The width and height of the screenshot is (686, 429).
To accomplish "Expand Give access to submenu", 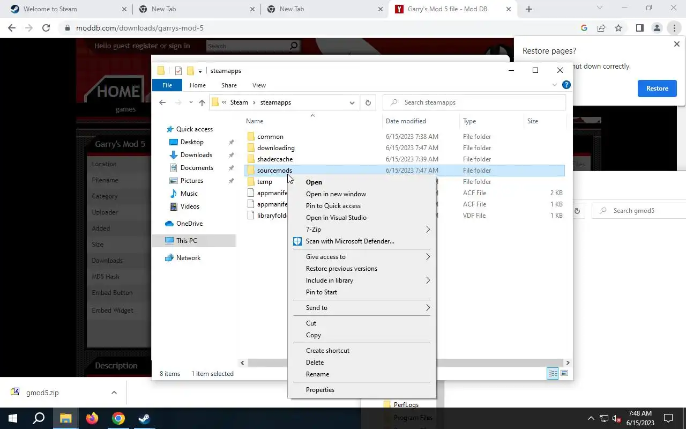I will [x=428, y=257].
